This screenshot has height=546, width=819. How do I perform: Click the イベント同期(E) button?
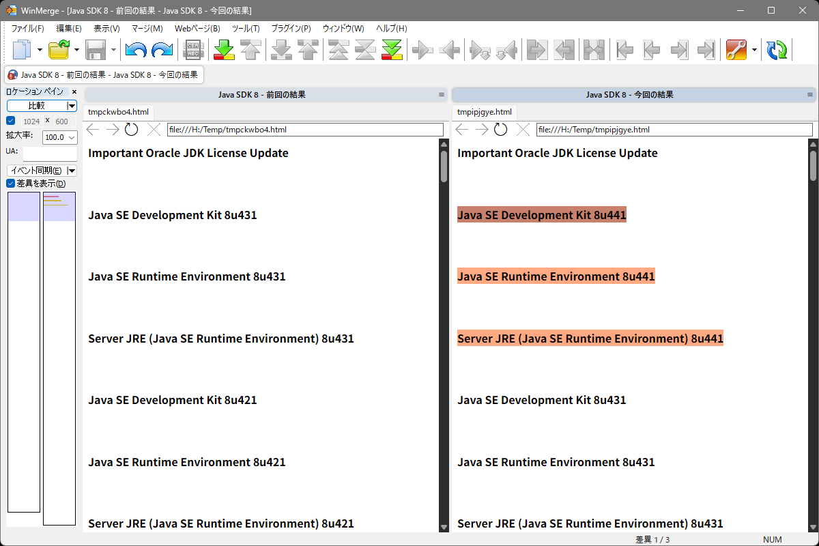(x=37, y=170)
